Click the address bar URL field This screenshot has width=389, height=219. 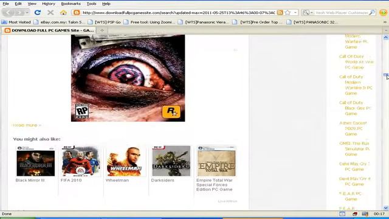[x=178, y=12]
